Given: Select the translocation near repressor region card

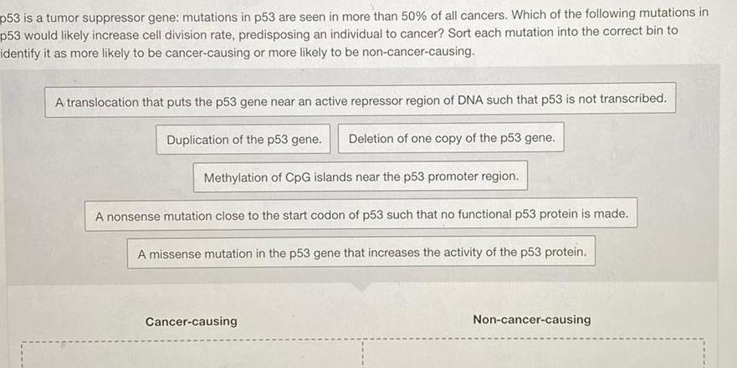Looking at the screenshot, I should tap(361, 100).
